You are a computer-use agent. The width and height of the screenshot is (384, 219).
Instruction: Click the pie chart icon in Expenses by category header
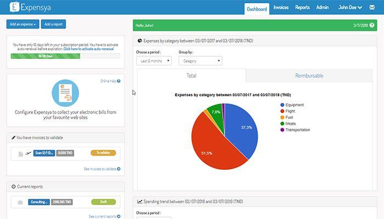pos(139,41)
